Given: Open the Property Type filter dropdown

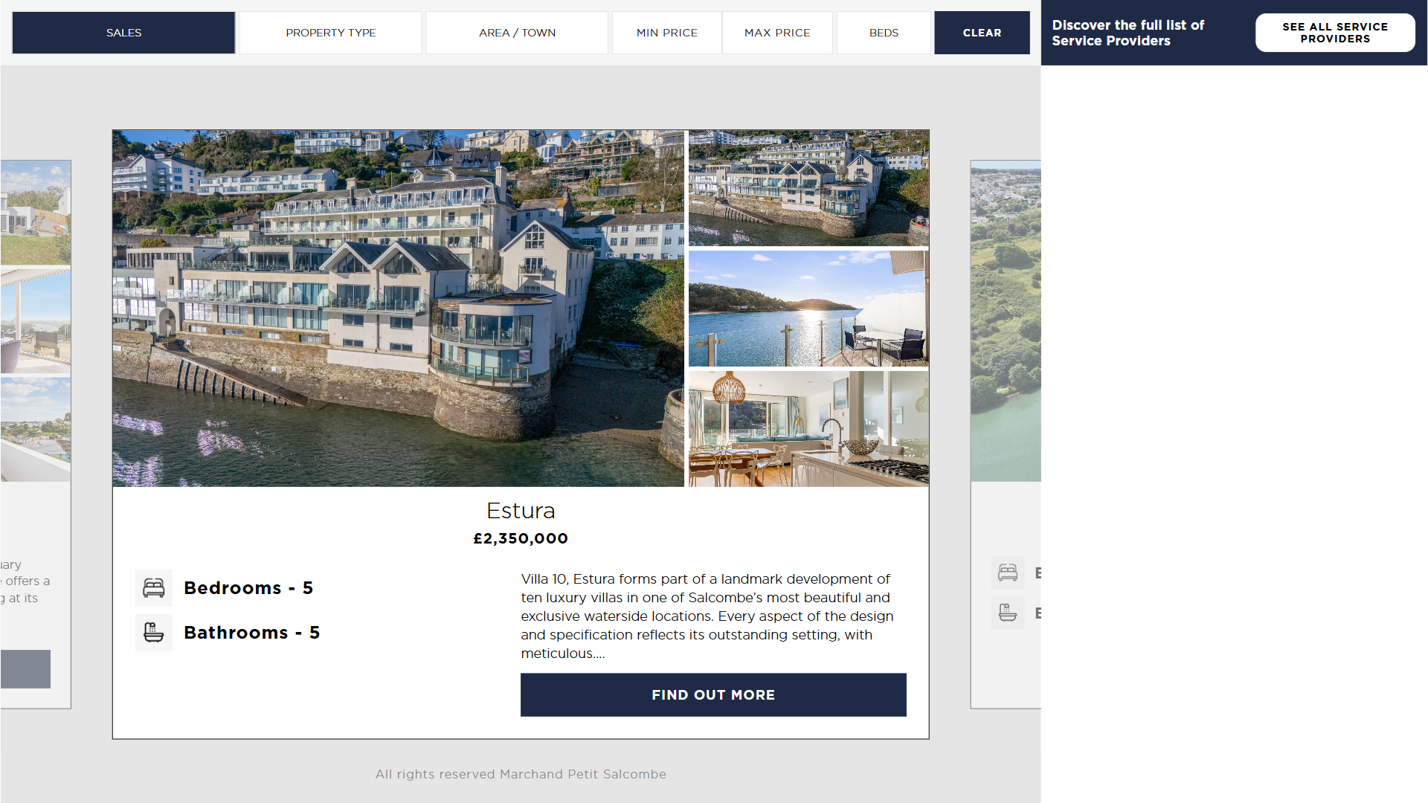Looking at the screenshot, I should click(x=331, y=33).
